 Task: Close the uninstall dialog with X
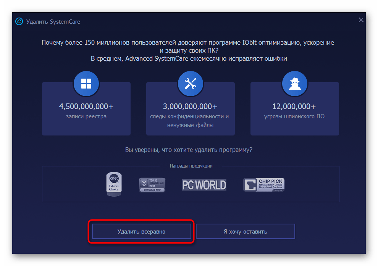(x=361, y=20)
